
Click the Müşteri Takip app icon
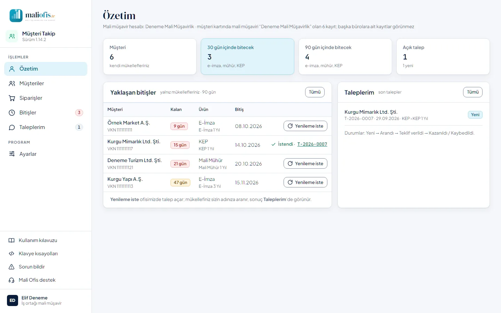click(12, 36)
